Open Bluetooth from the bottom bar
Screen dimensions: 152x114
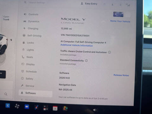(x=8, y=105)
